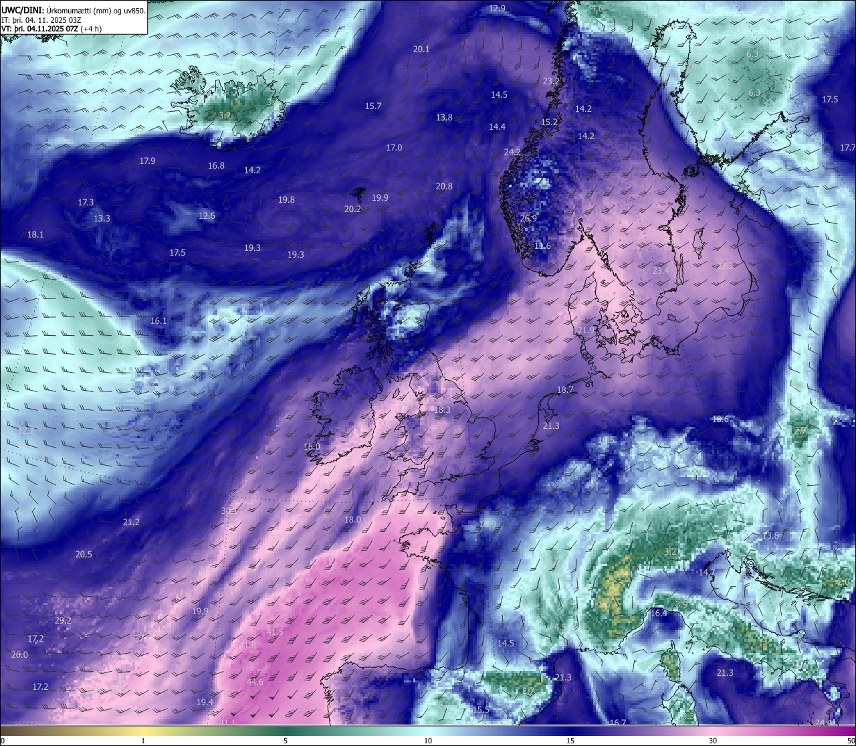This screenshot has height=746, width=856.
Task: Click the value 21.2 over the Atlantic
Action: pos(131,522)
